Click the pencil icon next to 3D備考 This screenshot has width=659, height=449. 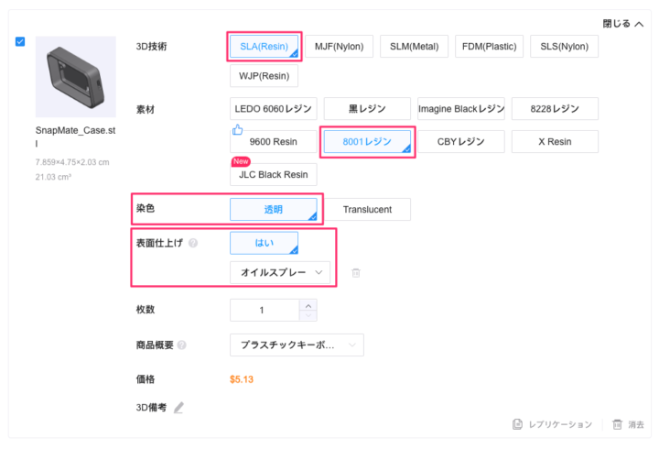tap(178, 408)
